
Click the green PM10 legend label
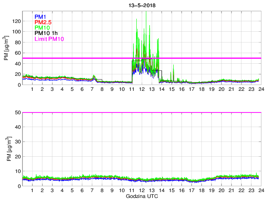click(x=42, y=27)
